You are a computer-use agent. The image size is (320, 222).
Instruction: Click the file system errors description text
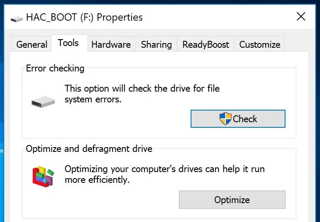coord(142,94)
